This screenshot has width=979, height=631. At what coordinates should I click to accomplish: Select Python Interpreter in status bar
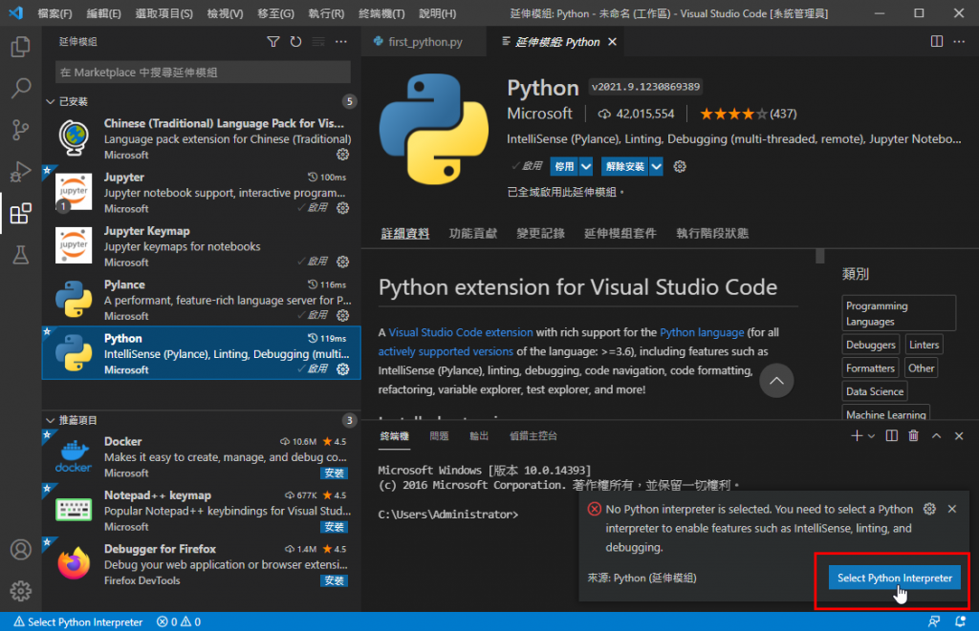[x=78, y=621]
